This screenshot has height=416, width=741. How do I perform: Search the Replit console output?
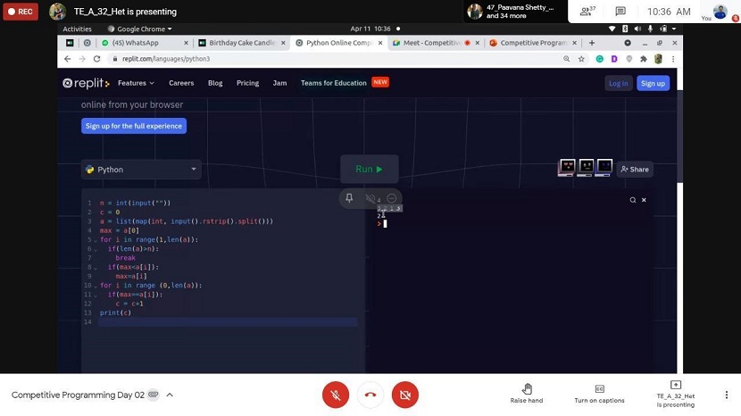coord(632,200)
